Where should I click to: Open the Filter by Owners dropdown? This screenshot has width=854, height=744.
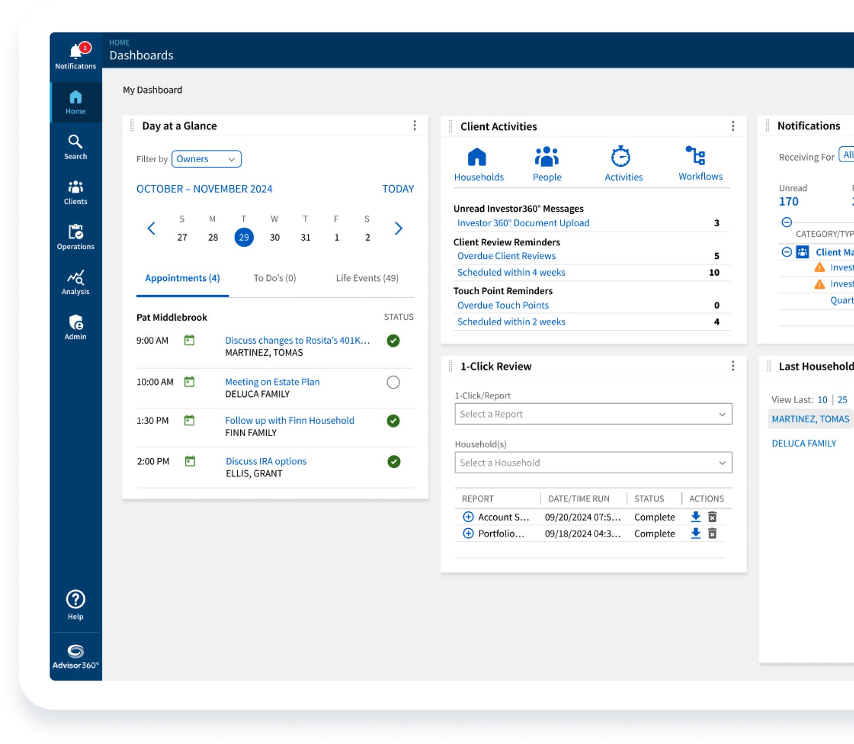click(x=206, y=159)
